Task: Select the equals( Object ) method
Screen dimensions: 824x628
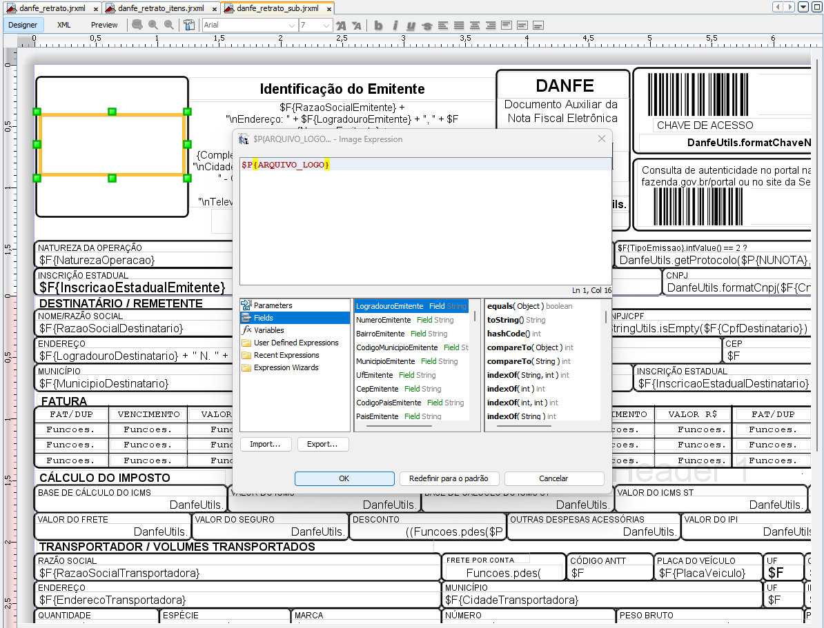Action: pyautogui.click(x=530, y=306)
